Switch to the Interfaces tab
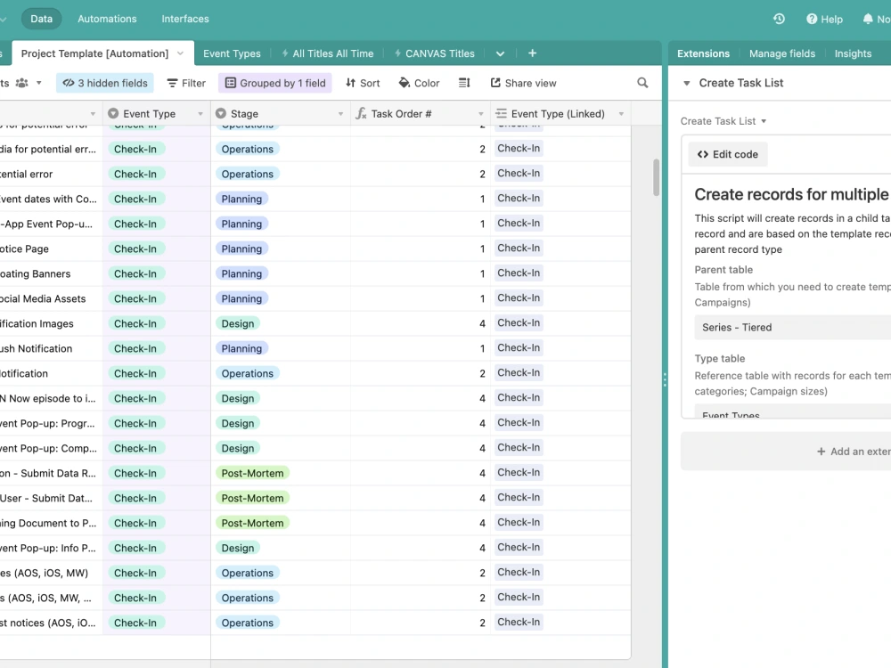 point(185,19)
